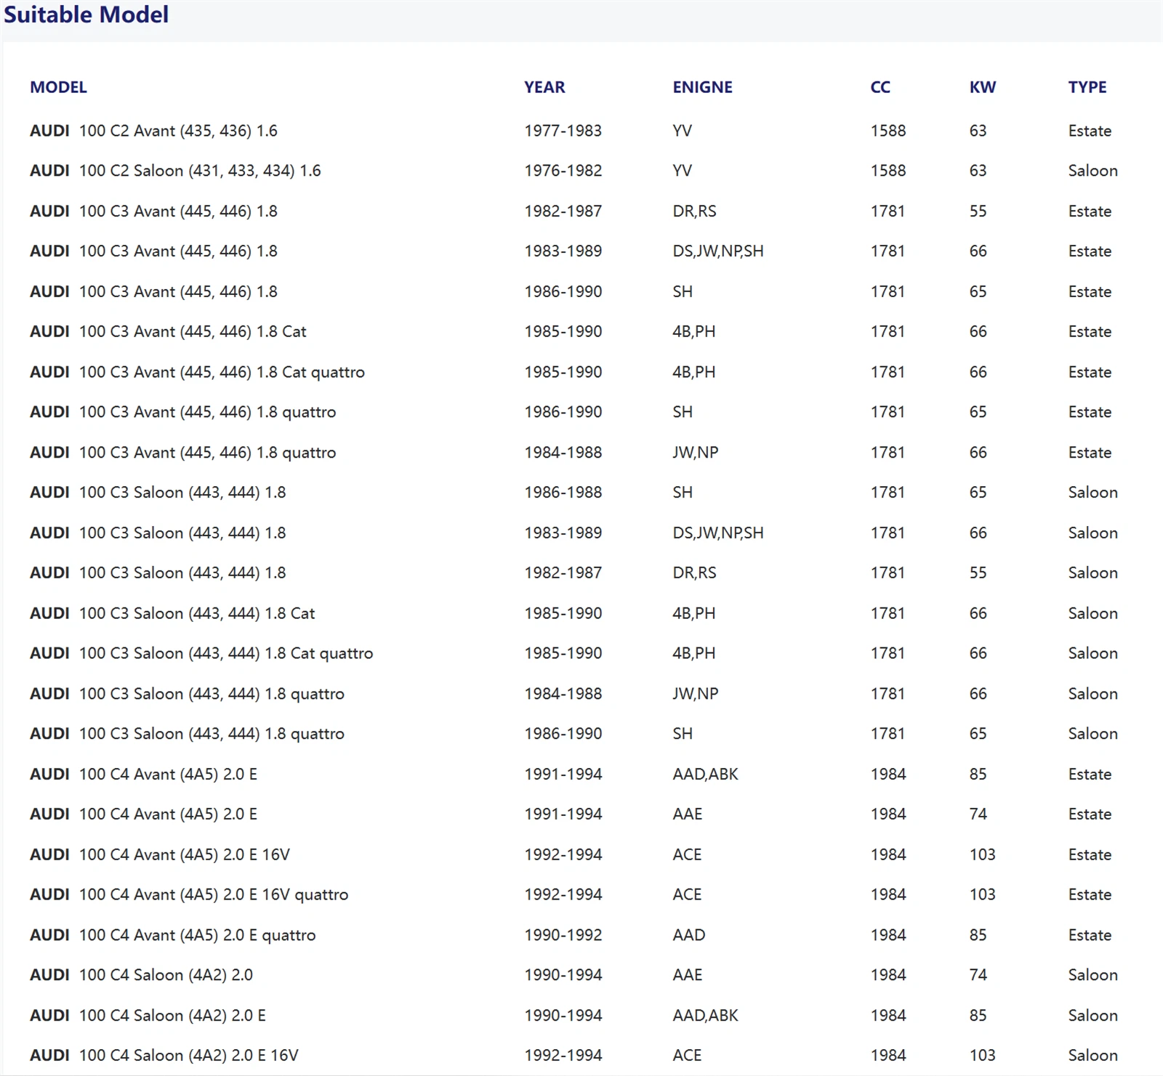Click year 1976-1982
Screen dimensions: 1163x1076
[x=563, y=171]
